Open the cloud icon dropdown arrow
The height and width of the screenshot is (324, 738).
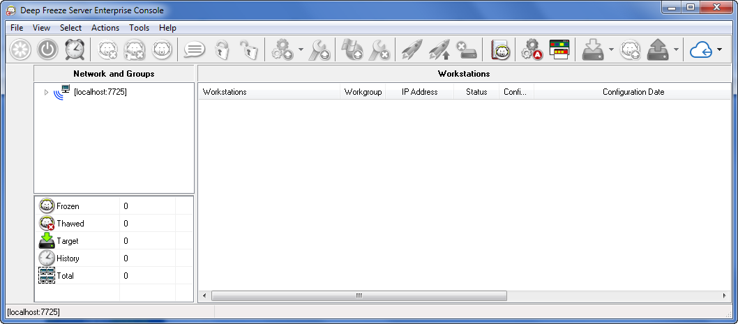coord(719,49)
